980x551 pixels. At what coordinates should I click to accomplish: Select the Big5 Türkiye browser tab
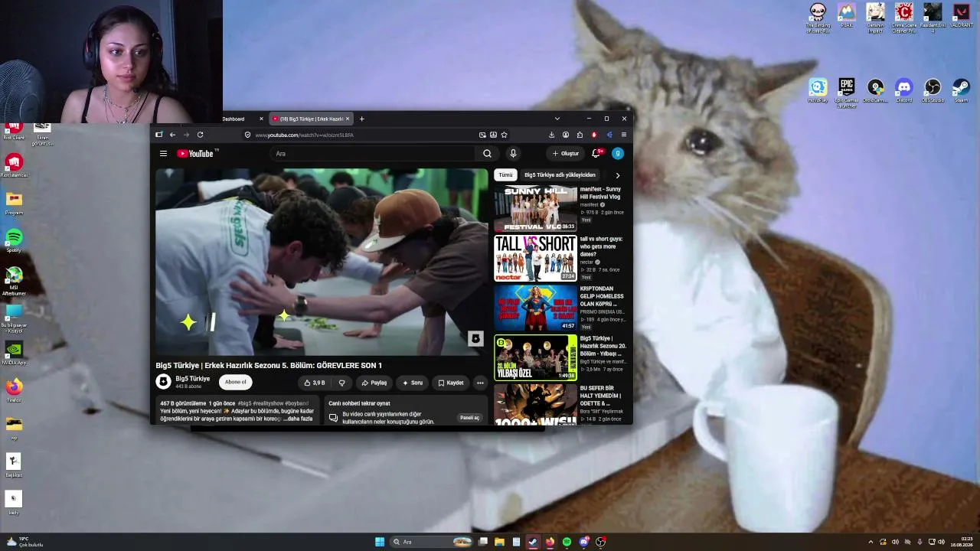tap(310, 119)
